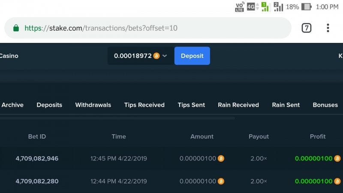This screenshot has width=343, height=193.
Task: Tap the stake.com URL address bar
Action: coord(148,28)
